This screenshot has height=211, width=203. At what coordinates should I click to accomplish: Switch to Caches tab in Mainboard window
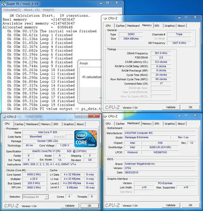coord(120,123)
